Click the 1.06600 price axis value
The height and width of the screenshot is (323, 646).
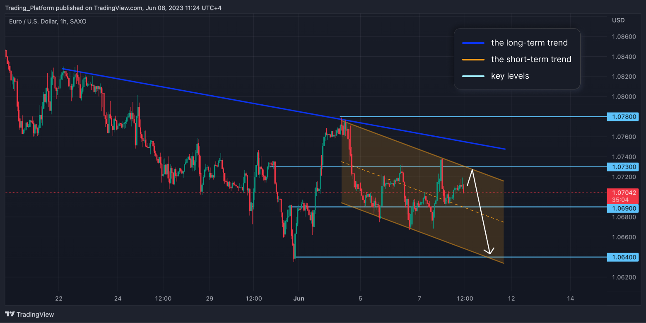624,237
